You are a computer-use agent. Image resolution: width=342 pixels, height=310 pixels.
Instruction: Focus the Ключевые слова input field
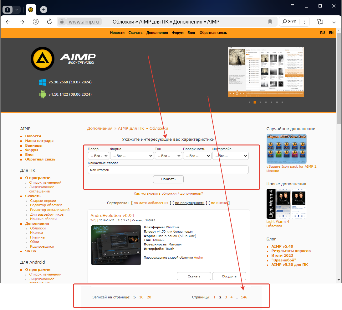click(x=168, y=170)
